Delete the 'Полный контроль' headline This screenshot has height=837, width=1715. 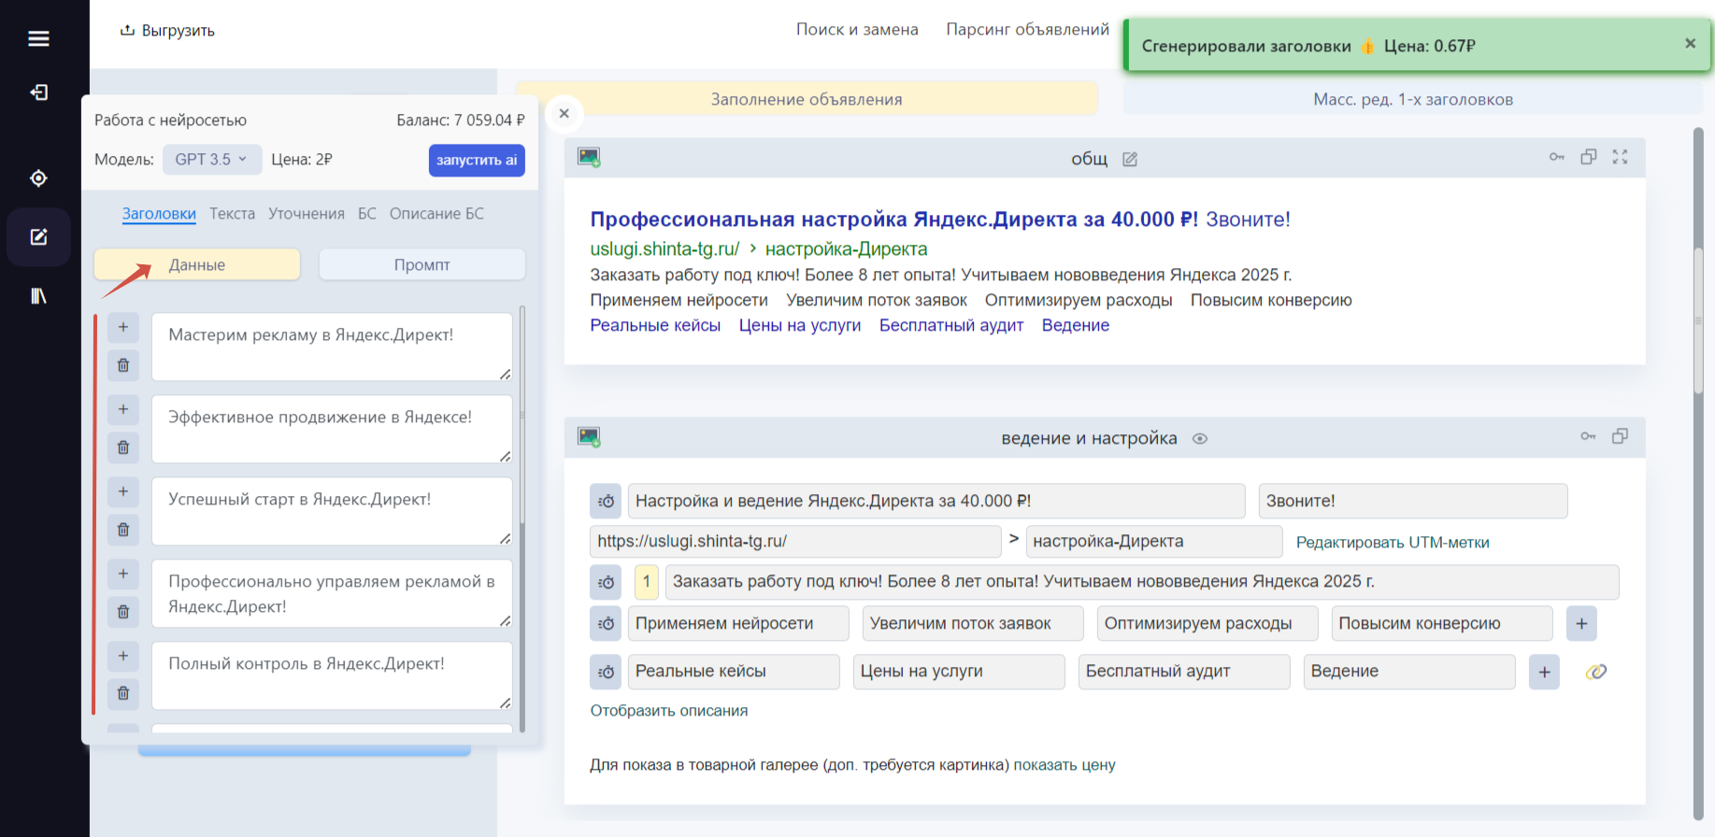[x=123, y=694]
